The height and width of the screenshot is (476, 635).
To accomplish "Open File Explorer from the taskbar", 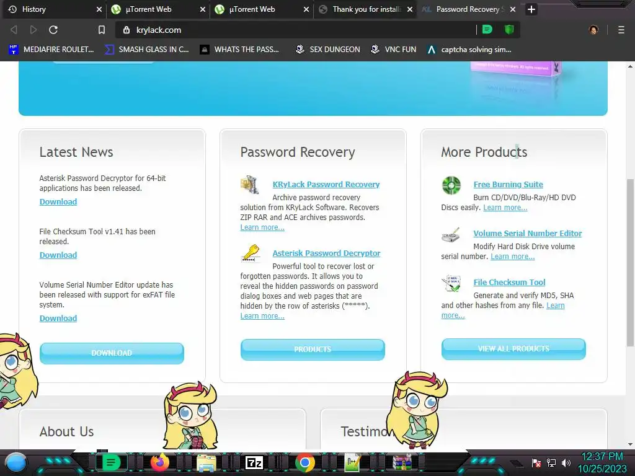I will click(x=206, y=462).
